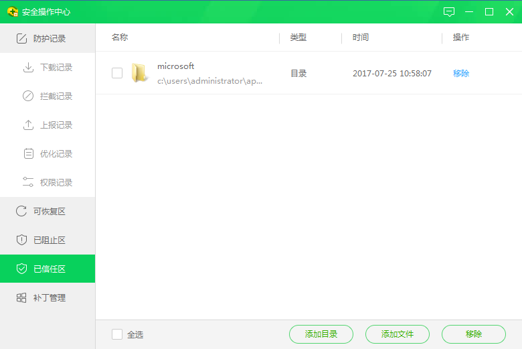Click the 添加目录 button
The height and width of the screenshot is (349, 522).
(x=321, y=334)
